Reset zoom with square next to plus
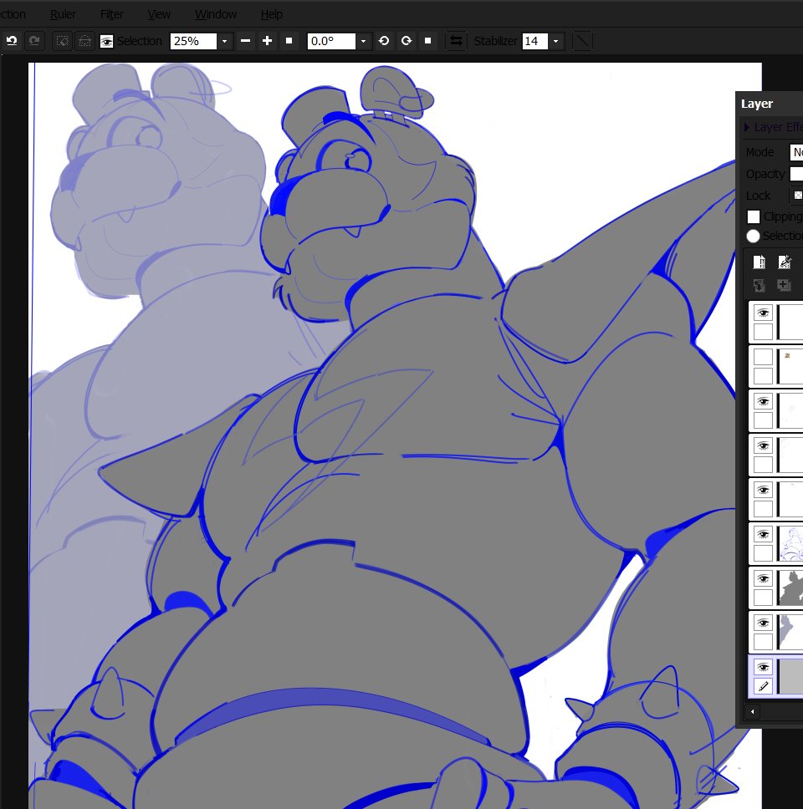Screen dimensions: 803x809 [x=289, y=41]
